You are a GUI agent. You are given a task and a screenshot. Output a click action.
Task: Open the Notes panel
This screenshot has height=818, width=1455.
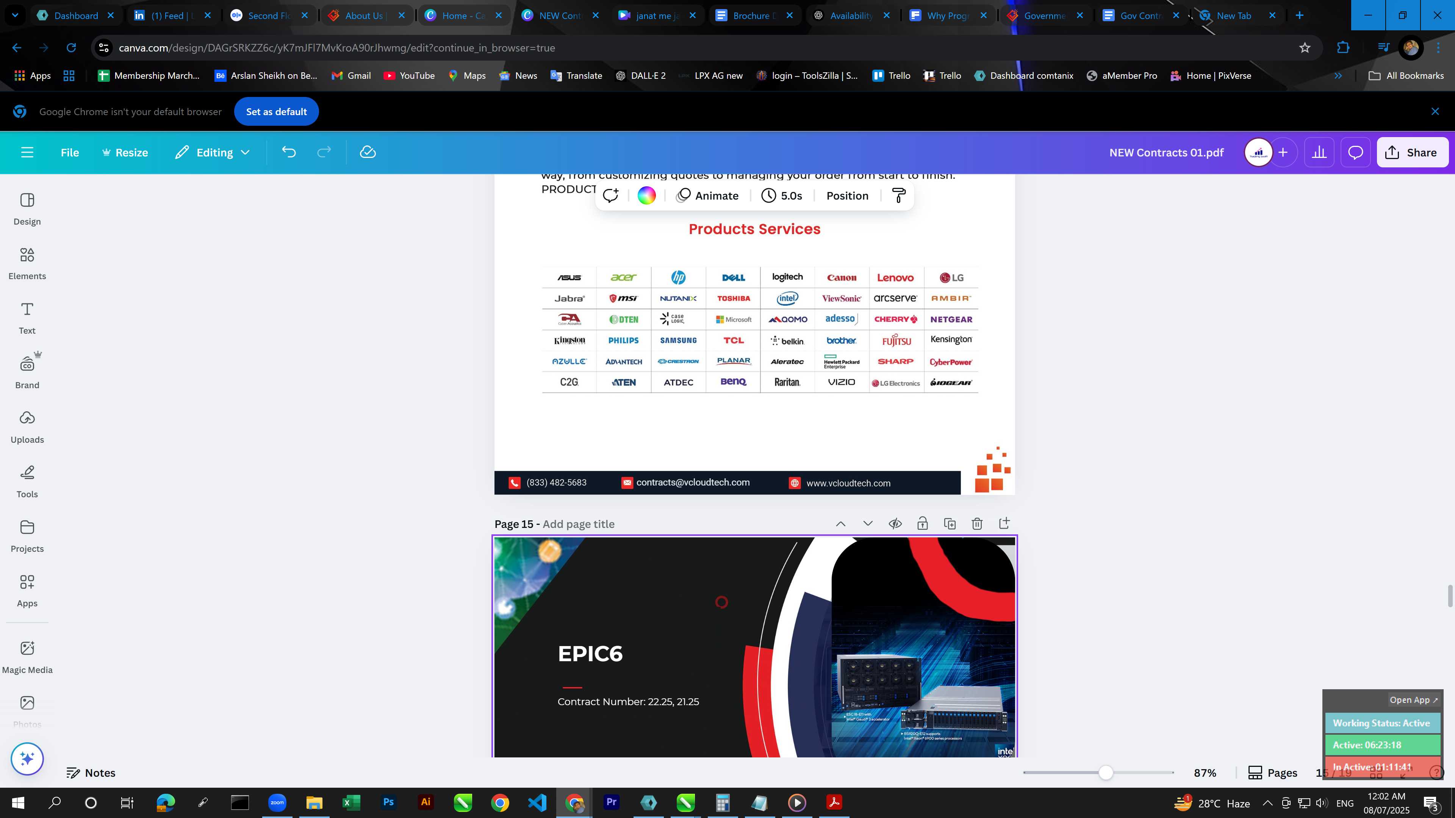91,773
